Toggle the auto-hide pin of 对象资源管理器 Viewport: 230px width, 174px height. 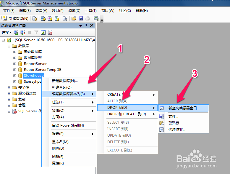click(x=86, y=25)
